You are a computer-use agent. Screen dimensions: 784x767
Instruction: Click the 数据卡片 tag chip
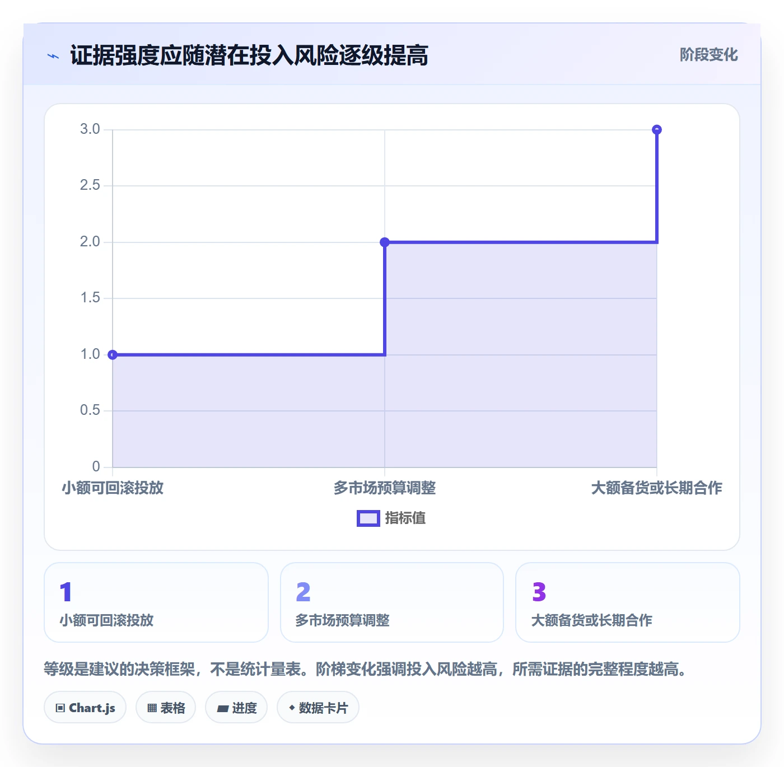pyautogui.click(x=318, y=708)
